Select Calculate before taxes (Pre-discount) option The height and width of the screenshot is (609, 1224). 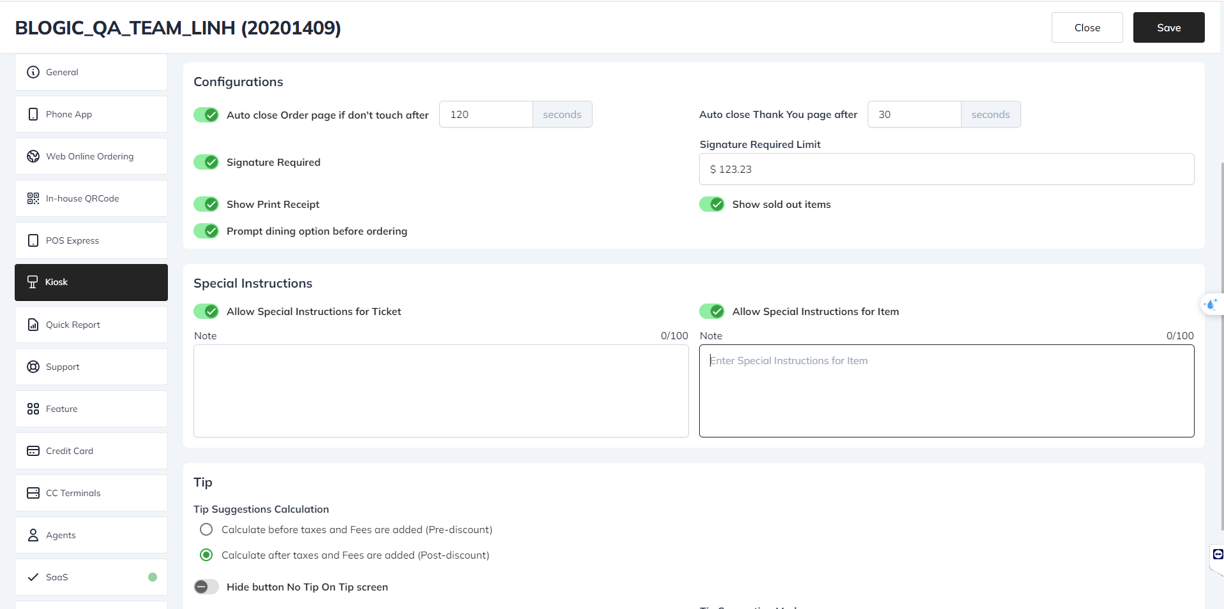tap(206, 529)
